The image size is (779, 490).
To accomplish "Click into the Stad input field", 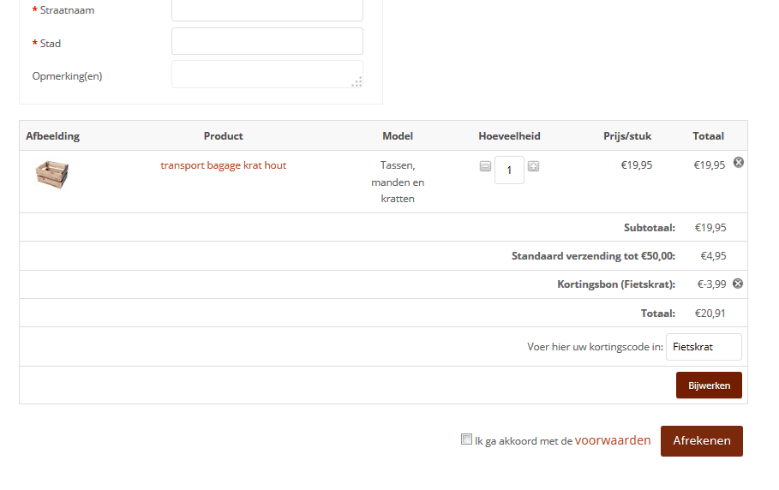I will coord(267,41).
